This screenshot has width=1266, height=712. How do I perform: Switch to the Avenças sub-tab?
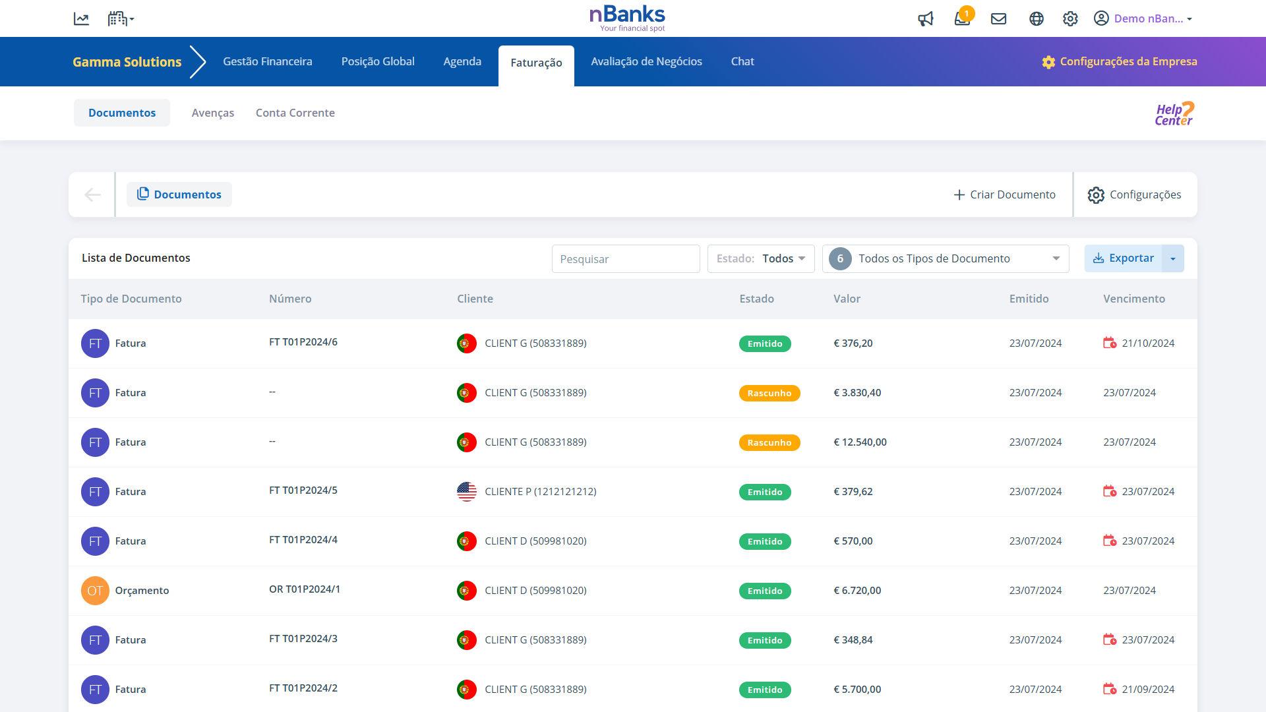(x=212, y=113)
